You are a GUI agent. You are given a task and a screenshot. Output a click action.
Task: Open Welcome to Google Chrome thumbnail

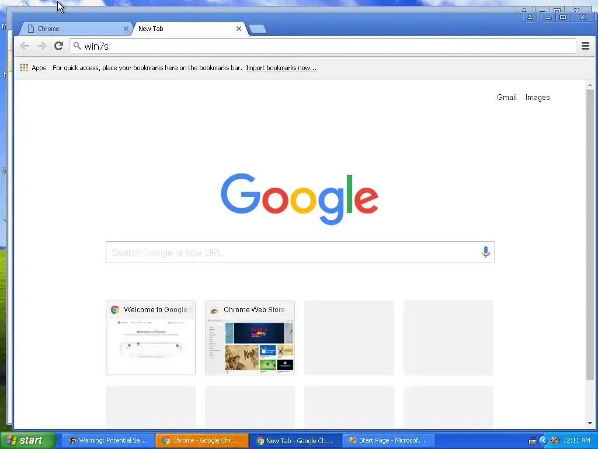pos(151,338)
